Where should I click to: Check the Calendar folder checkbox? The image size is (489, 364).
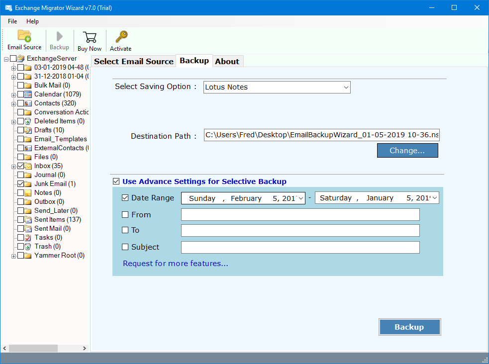[20, 94]
